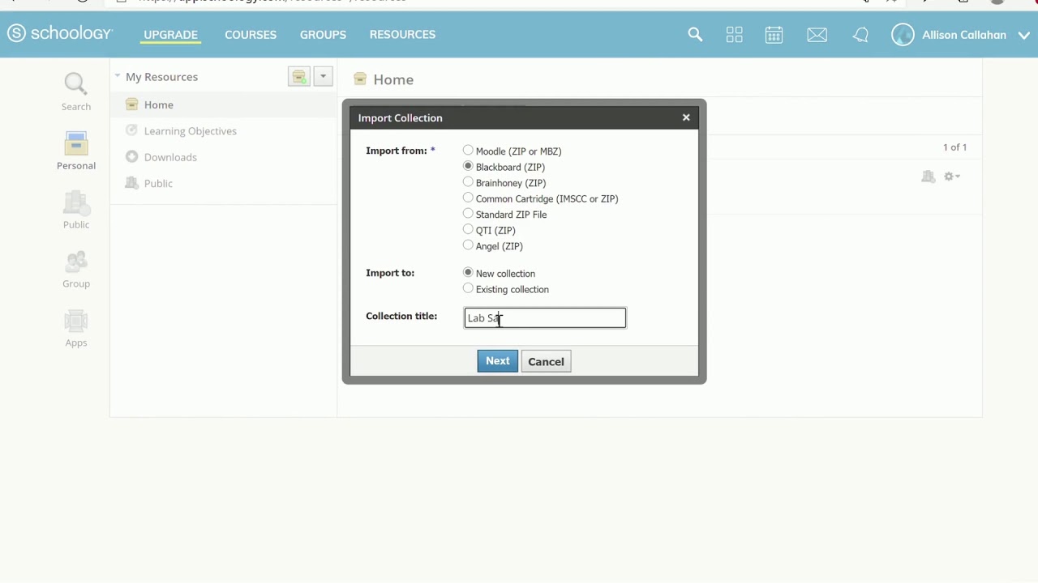This screenshot has width=1038, height=583.
Task: Collapse the My Resources tree arrow
Action: pyautogui.click(x=118, y=76)
